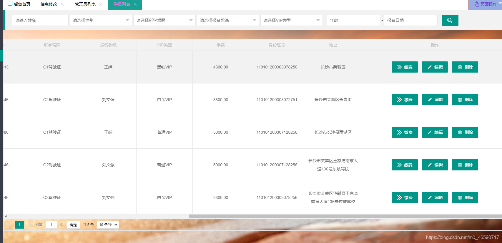Image resolution: width=502 pixels, height=243 pixels.
Task: Click the page jump number input
Action: [51, 225]
